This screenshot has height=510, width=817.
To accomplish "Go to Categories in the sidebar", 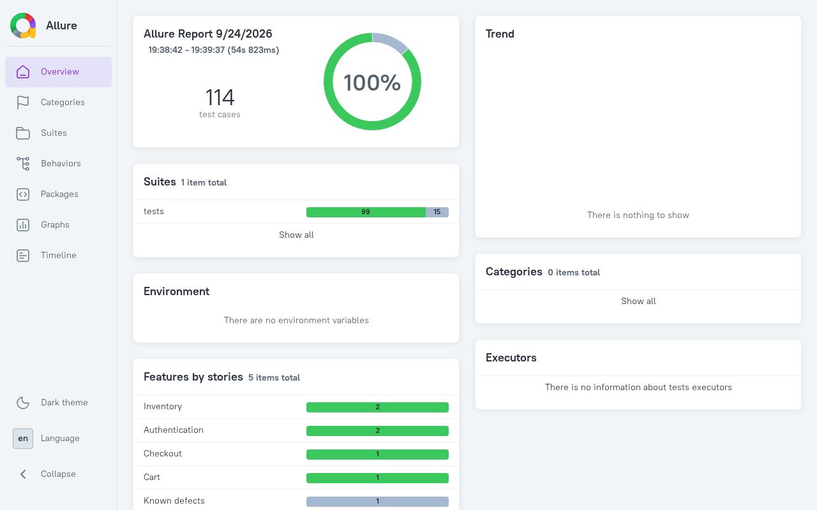I will click(x=59, y=103).
